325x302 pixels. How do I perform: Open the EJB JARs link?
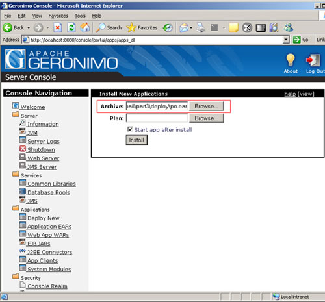[38, 244]
